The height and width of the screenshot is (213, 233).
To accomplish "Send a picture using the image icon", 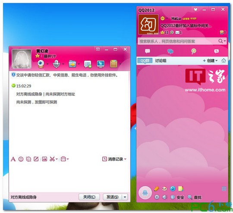I will [x=44, y=159].
